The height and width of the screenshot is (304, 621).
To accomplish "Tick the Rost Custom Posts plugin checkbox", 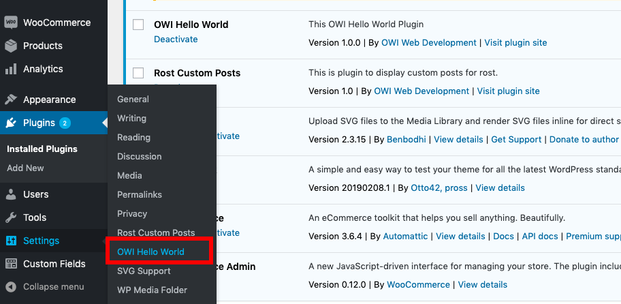I will [x=138, y=73].
